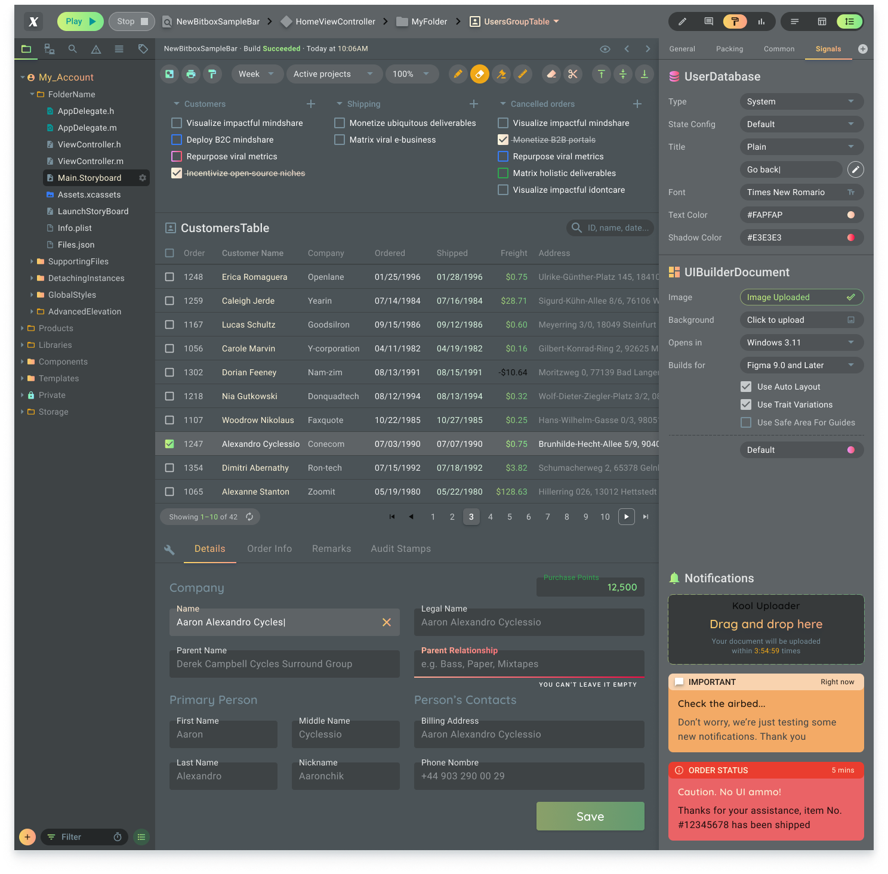Open the 100% zoom dropdown
This screenshot has height=874, width=888.
point(412,74)
